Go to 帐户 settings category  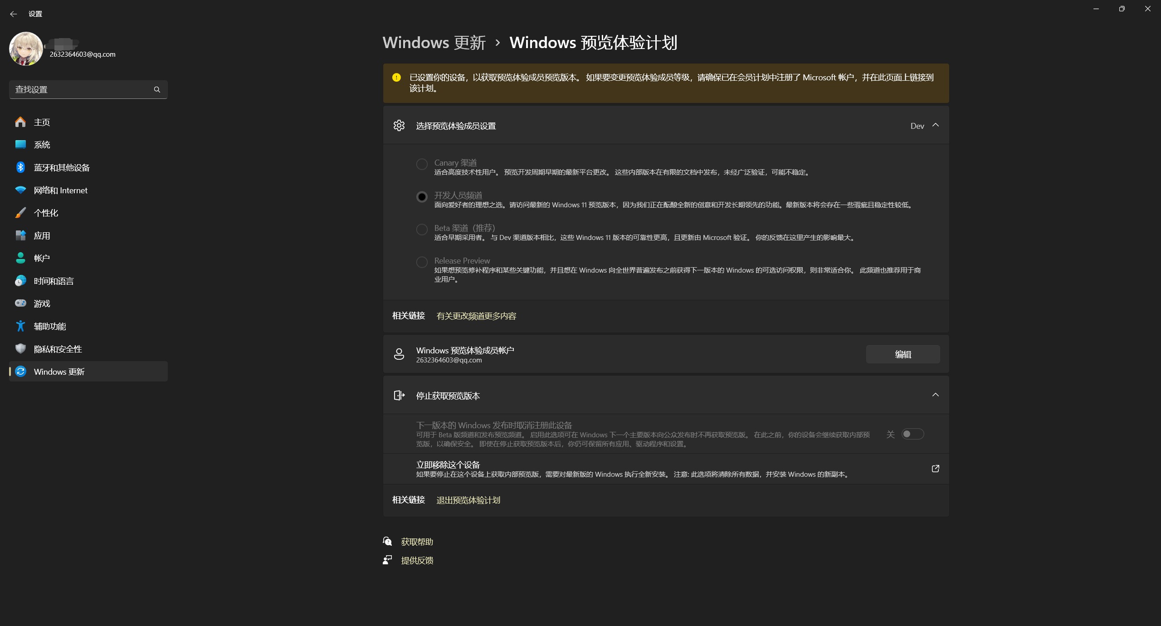pos(42,258)
